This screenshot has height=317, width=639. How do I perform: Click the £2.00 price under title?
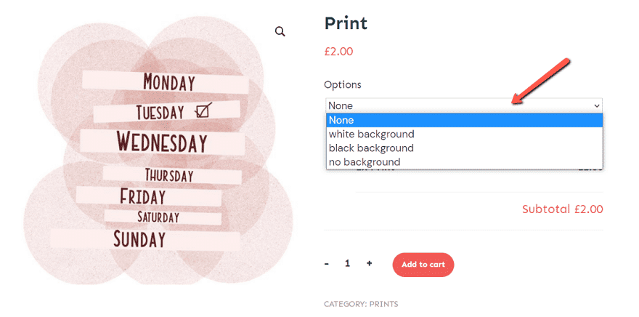[338, 52]
